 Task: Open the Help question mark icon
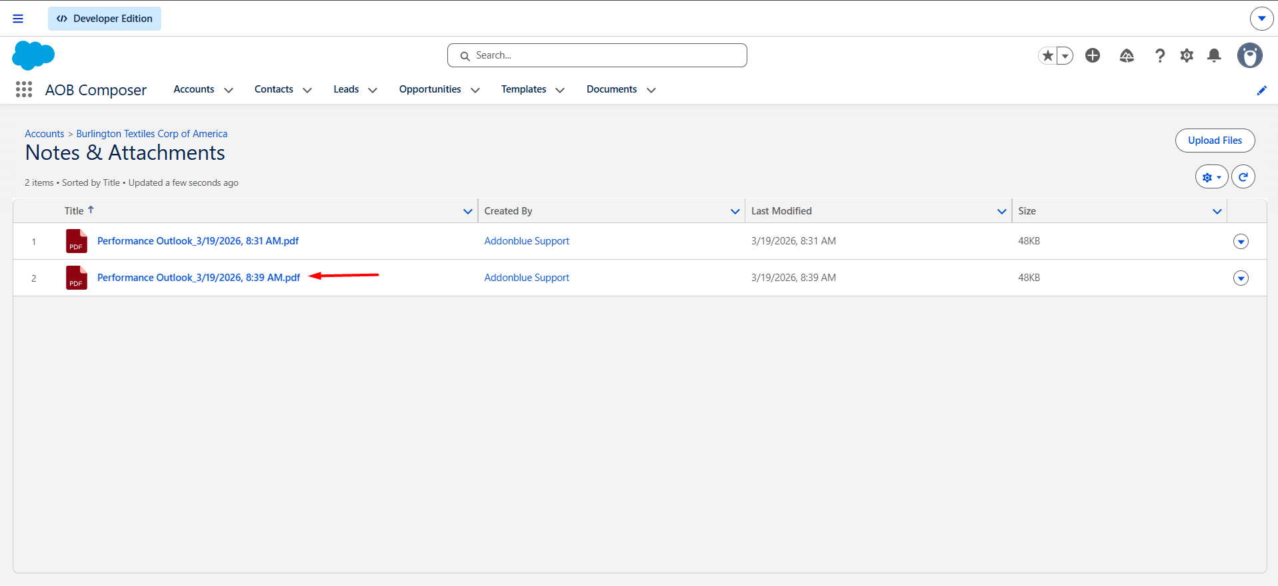pyautogui.click(x=1160, y=55)
